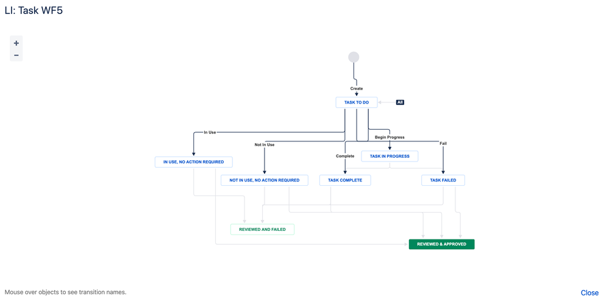This screenshot has width=609, height=304.
Task: Select the REVIEWED AND FAILED status
Action: [x=262, y=230]
